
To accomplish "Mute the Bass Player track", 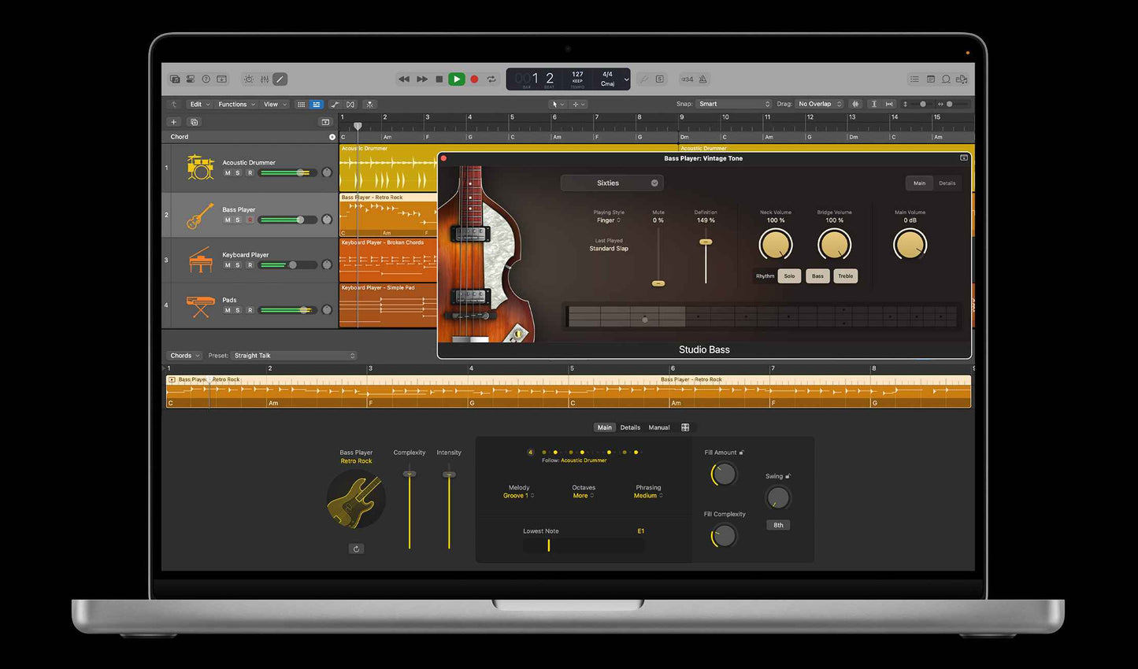I will (228, 220).
